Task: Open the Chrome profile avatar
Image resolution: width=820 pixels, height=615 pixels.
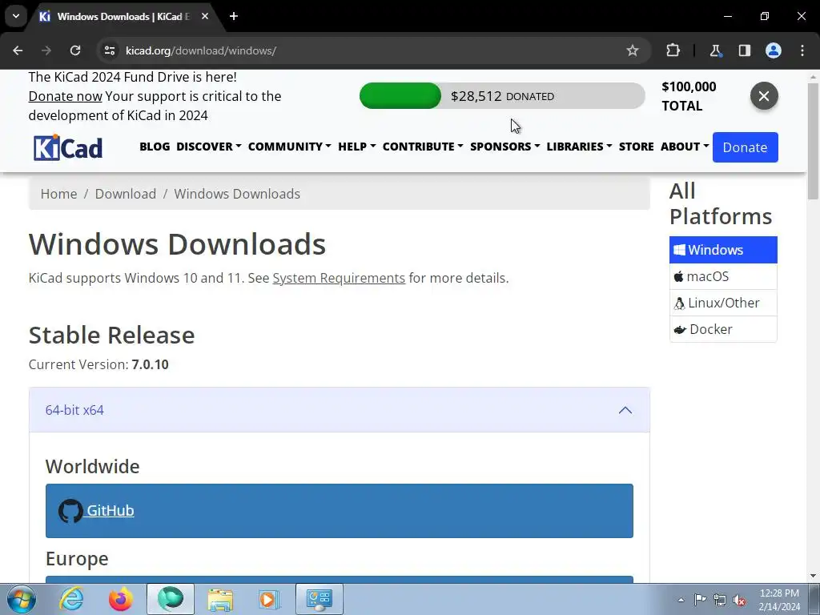Action: tap(774, 50)
